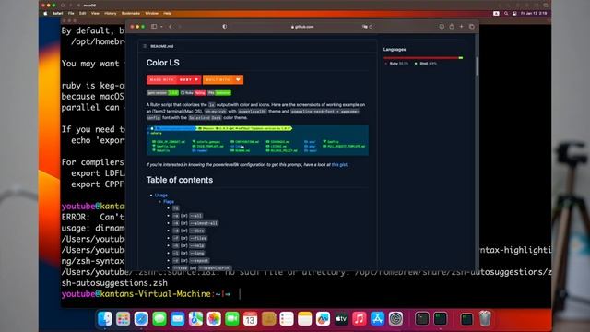Open Maps from the Dock
Image resolution: width=590 pixels, height=332 pixels.
[x=195, y=319]
